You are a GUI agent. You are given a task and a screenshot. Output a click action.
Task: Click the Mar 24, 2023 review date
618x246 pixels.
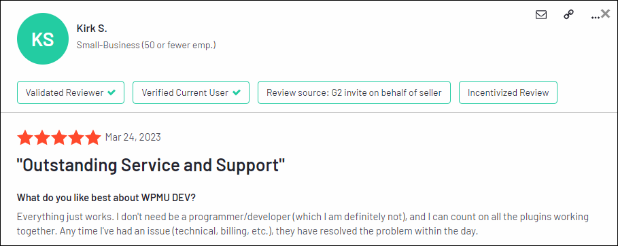[133, 137]
